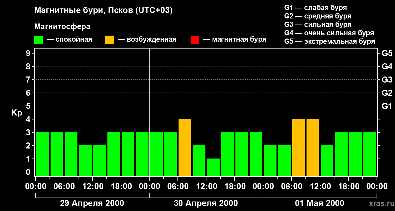Click the 12:00 time label for 30 April

click(x=206, y=186)
